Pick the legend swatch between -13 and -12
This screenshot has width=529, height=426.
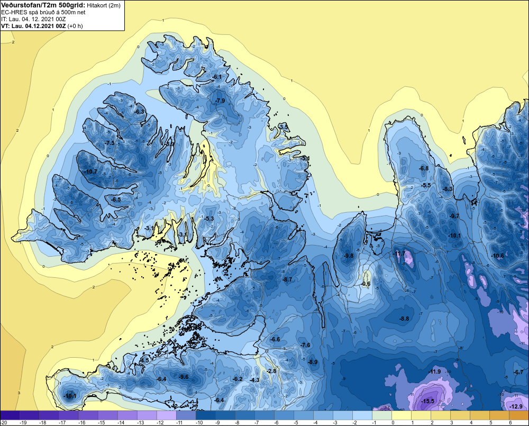(147, 415)
